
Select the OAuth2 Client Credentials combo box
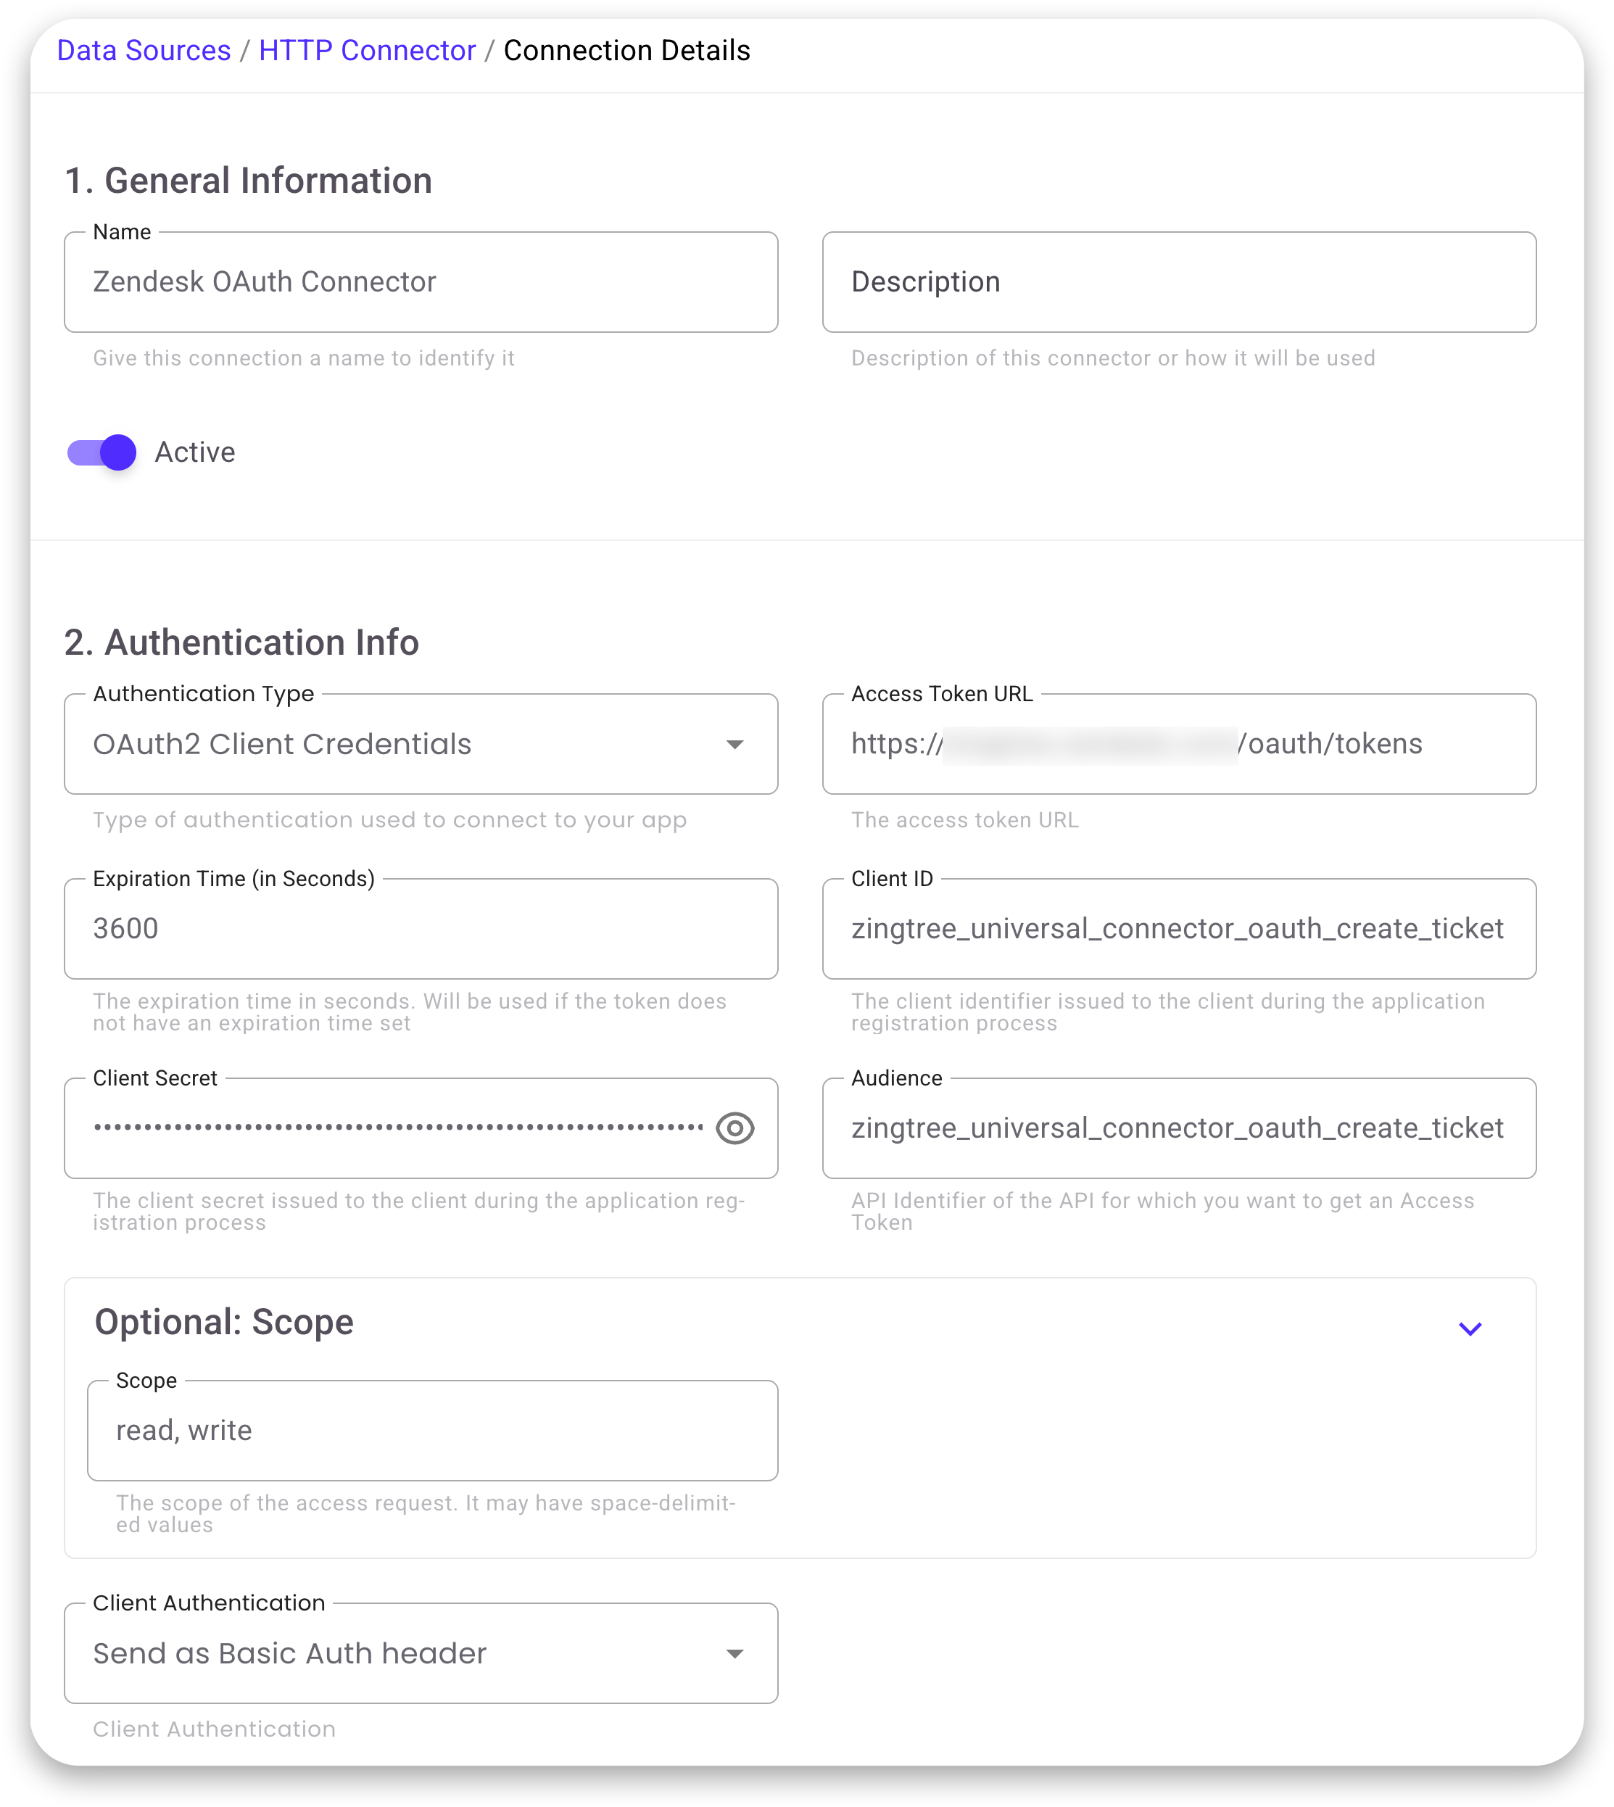point(421,744)
